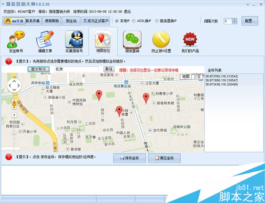
Task: Click the 退出 logout link
Action: tap(127, 12)
